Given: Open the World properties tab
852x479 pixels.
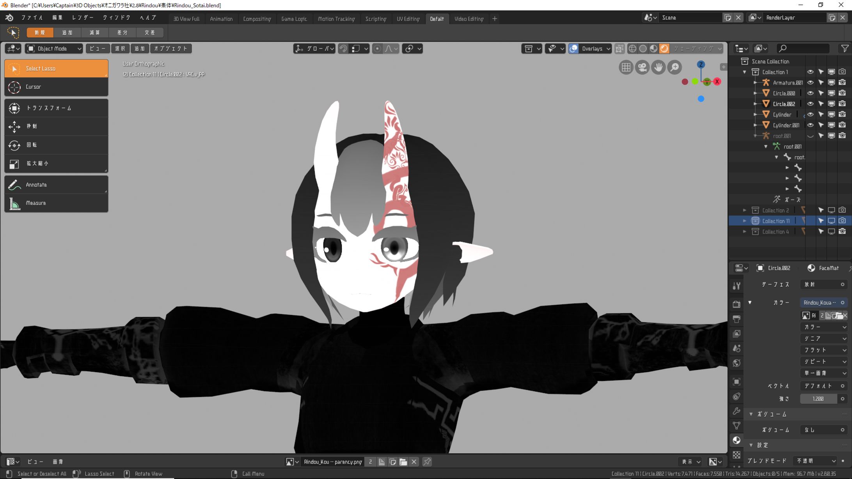Looking at the screenshot, I should pos(737,363).
